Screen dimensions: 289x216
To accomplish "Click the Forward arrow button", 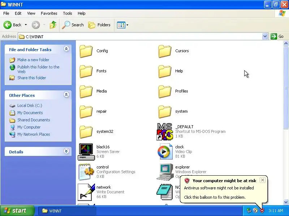I will [36, 25].
